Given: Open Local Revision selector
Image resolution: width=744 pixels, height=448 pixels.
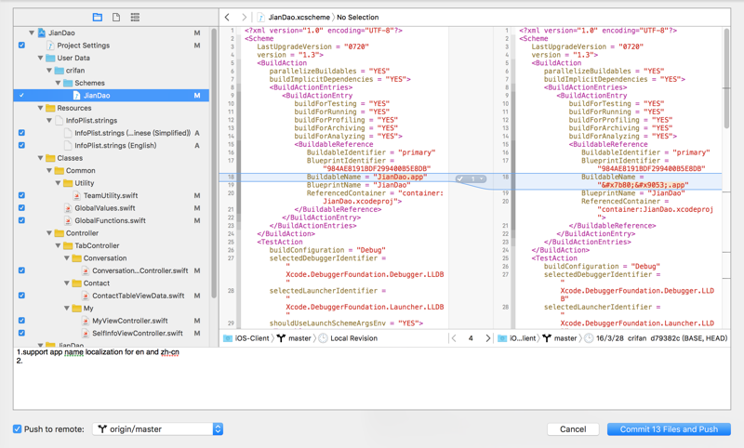Looking at the screenshot, I should [354, 338].
